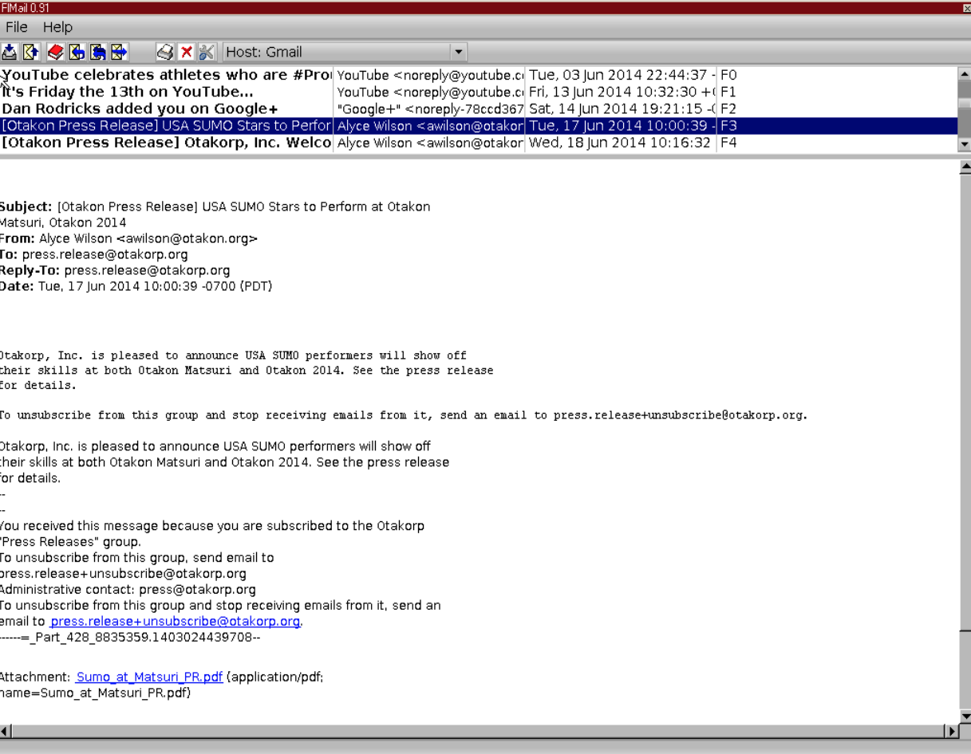Open the address book
The height and width of the screenshot is (754, 971).
click(56, 51)
